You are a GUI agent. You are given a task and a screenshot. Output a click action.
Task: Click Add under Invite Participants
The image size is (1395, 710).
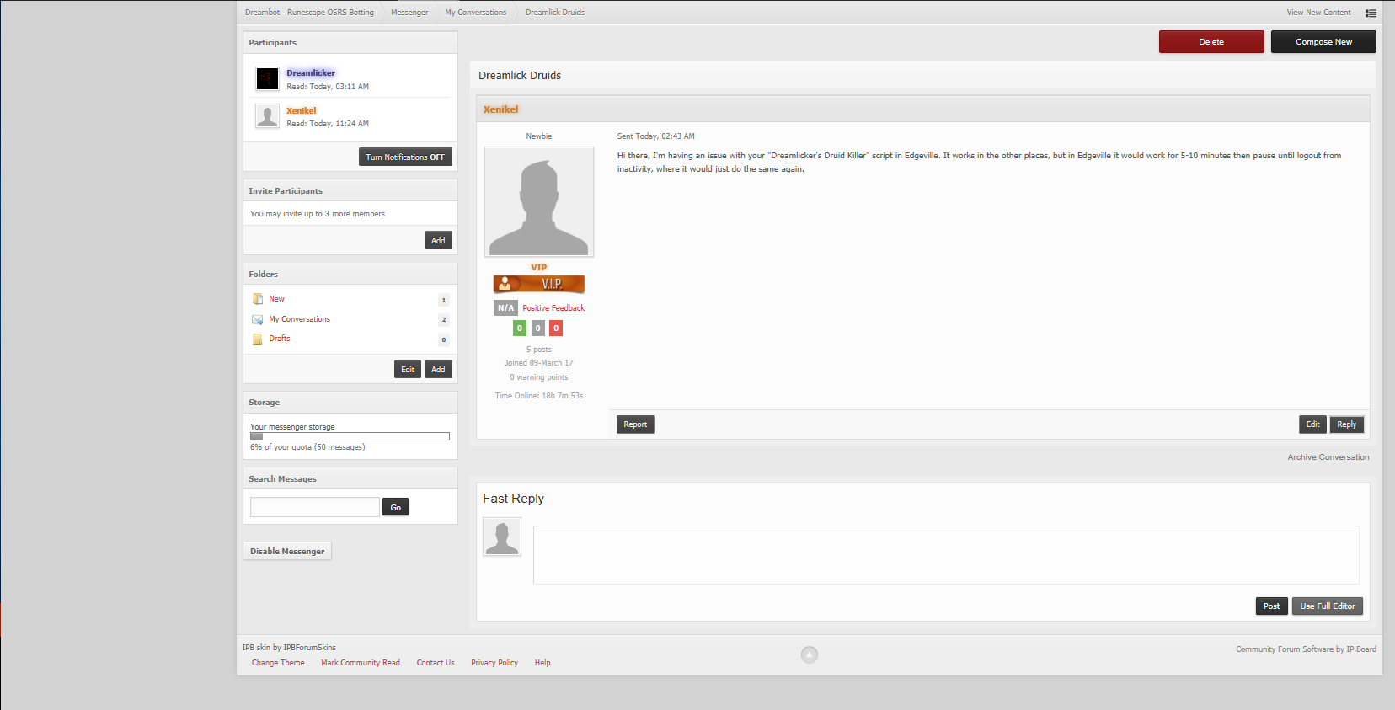[x=438, y=241]
